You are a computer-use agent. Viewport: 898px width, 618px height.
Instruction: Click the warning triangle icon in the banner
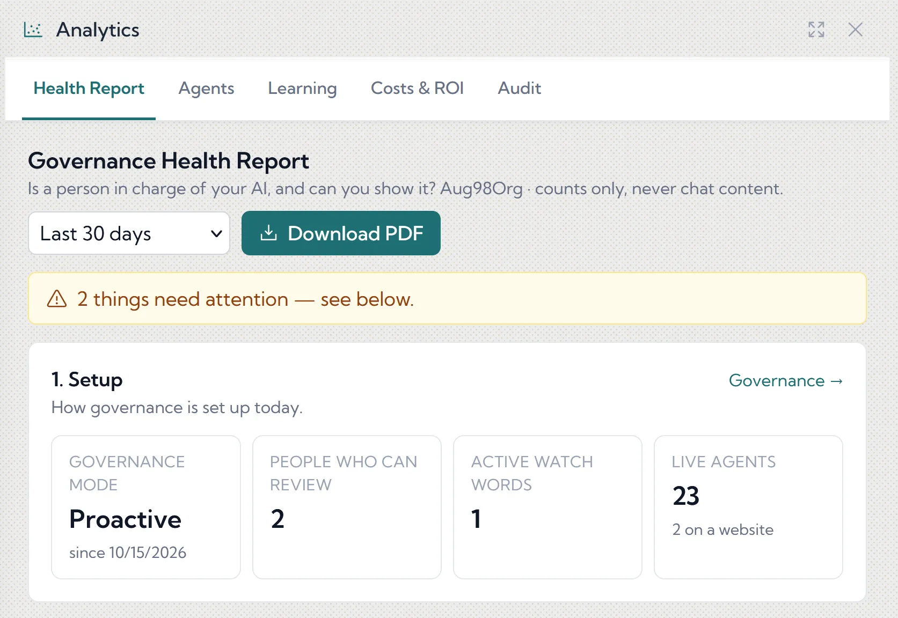pos(57,299)
